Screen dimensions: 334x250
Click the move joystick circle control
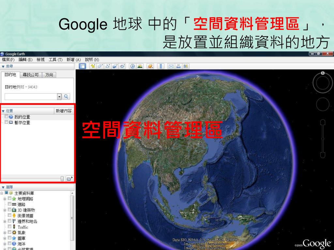click(x=323, y=104)
